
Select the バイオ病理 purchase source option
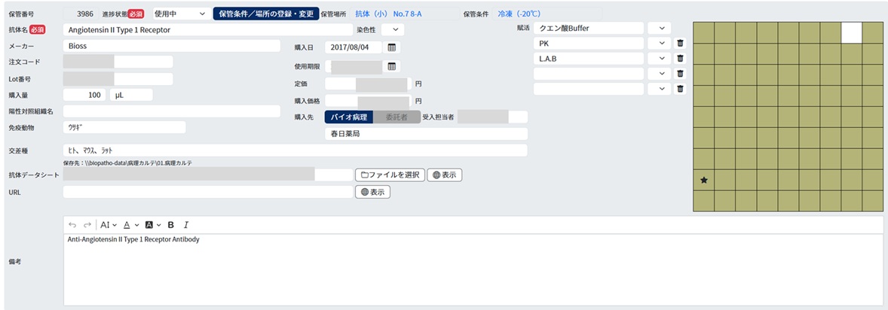point(349,117)
